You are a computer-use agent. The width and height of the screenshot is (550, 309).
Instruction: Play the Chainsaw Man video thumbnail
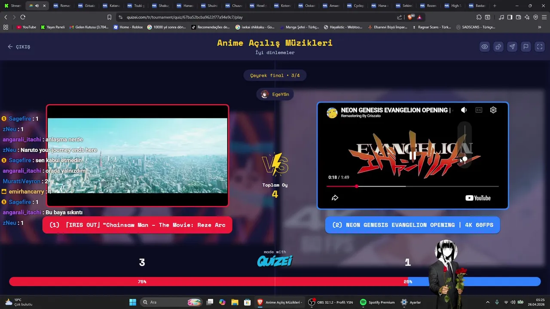tap(137, 155)
